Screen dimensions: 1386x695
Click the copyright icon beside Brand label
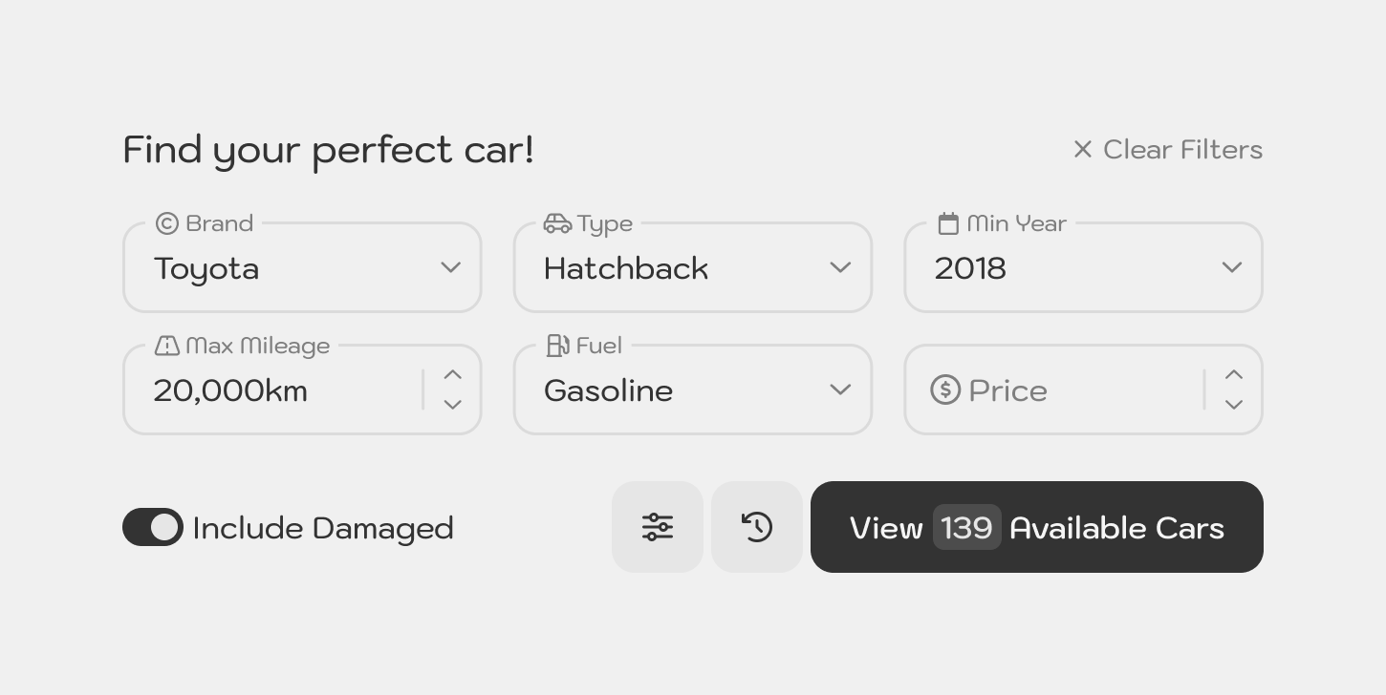pos(167,223)
